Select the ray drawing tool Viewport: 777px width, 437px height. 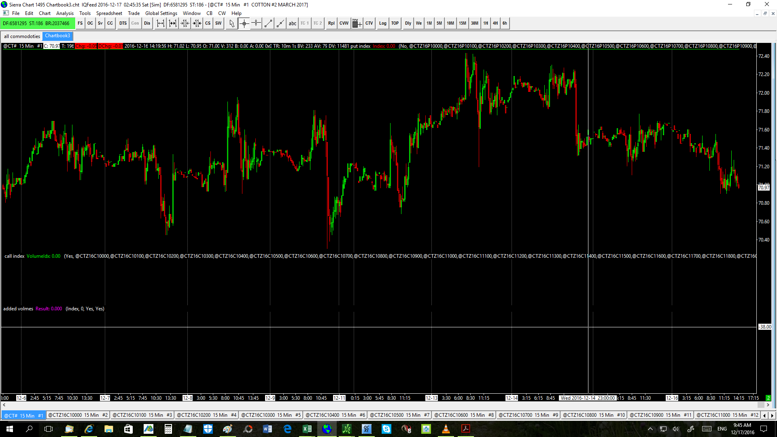click(280, 23)
